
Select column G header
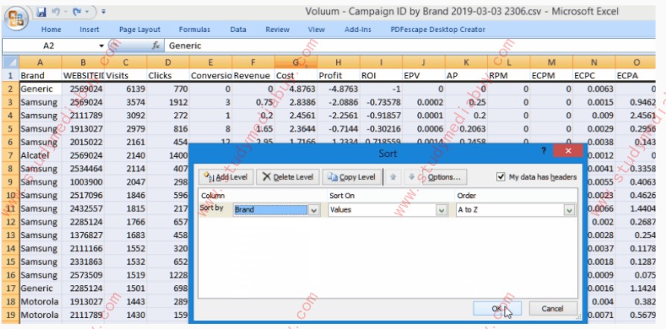pos(296,63)
